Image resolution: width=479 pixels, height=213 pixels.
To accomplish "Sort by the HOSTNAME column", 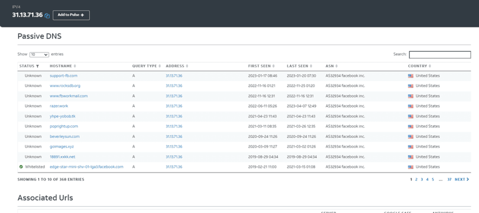I will [x=63, y=66].
